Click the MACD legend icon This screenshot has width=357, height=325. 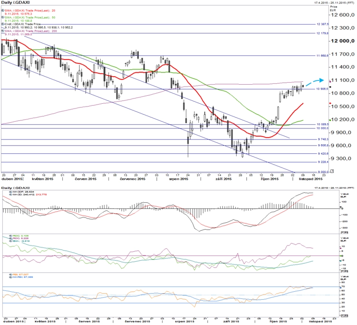click(10, 195)
